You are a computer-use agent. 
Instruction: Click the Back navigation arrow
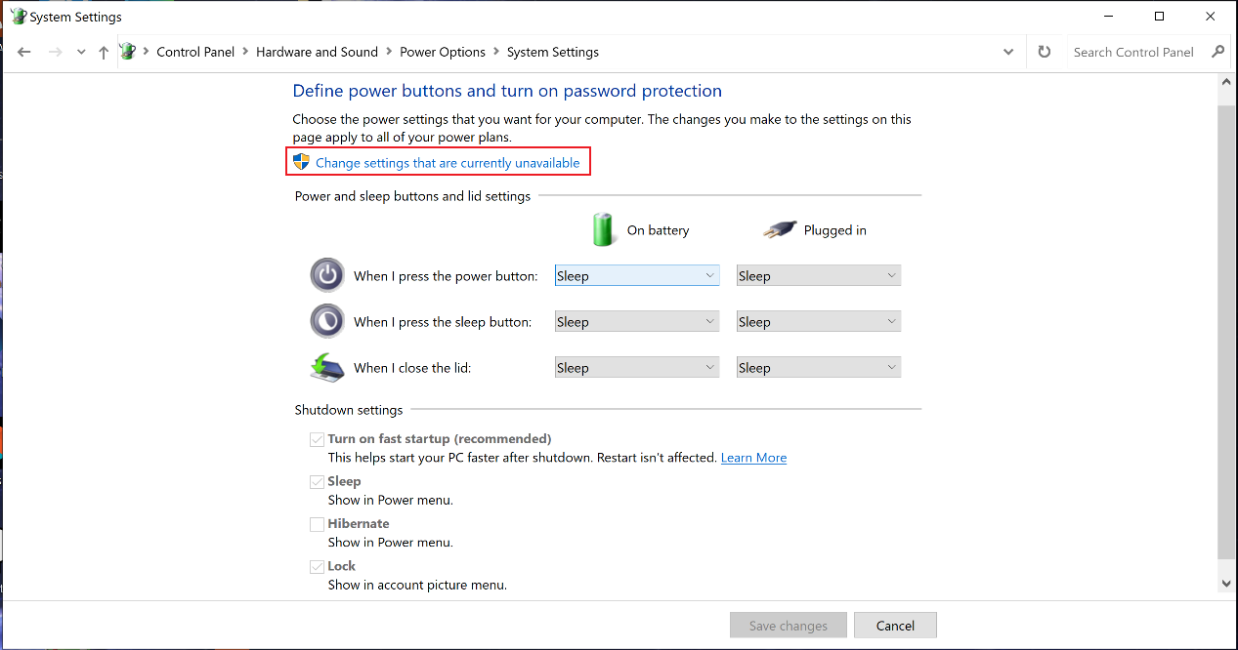pos(24,53)
